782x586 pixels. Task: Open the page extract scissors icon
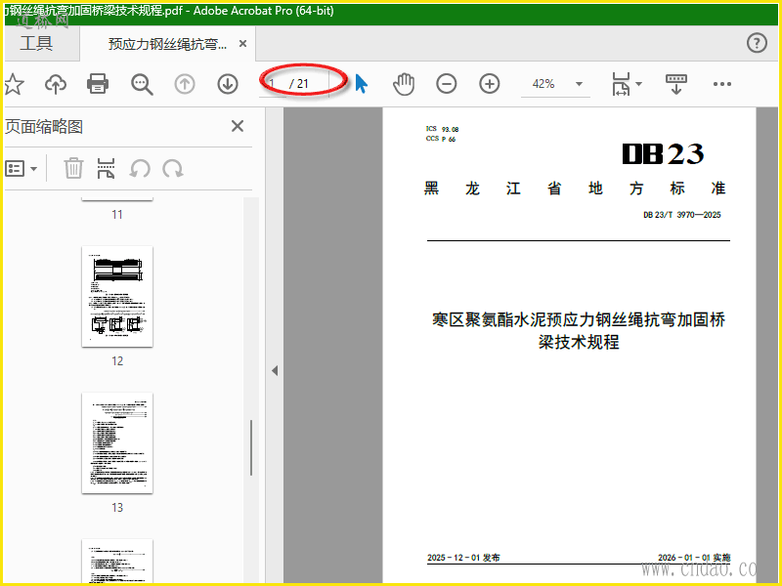pos(106,168)
